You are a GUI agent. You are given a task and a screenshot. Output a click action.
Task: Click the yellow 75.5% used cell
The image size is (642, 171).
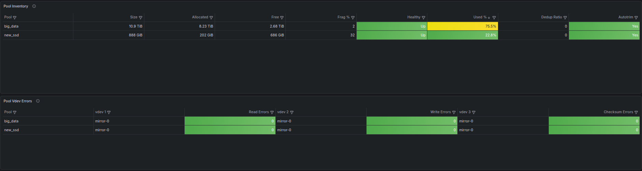(x=462, y=26)
